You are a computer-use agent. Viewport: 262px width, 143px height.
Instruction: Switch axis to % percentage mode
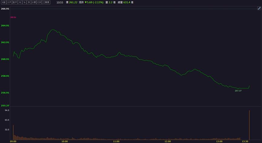click(x=25, y=2)
